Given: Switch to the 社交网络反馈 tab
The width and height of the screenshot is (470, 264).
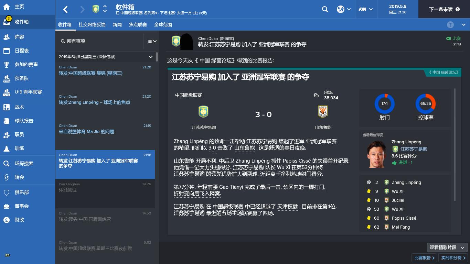Looking at the screenshot, I should point(92,24).
